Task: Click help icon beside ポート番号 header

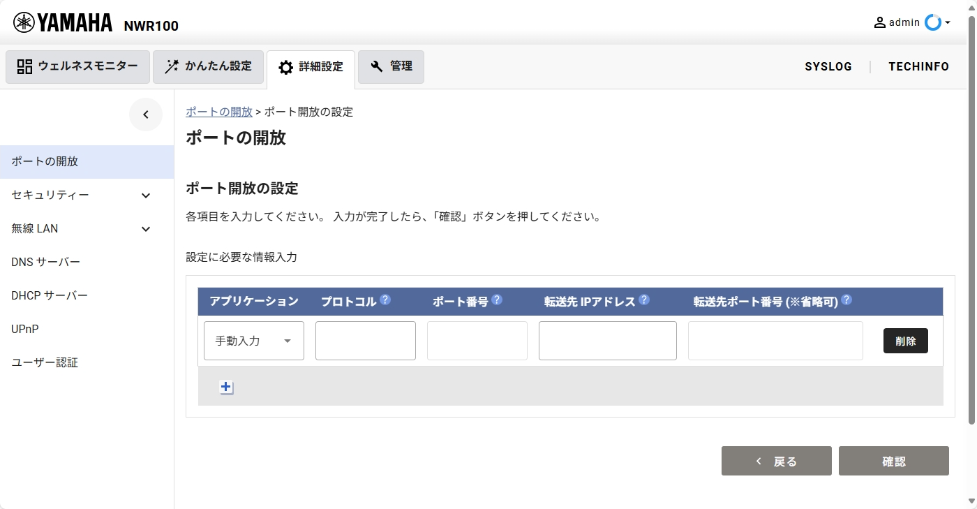Action: (497, 300)
